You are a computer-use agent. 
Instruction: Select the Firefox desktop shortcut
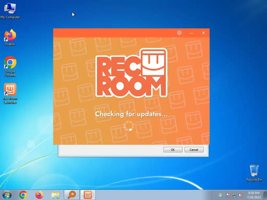click(10, 37)
